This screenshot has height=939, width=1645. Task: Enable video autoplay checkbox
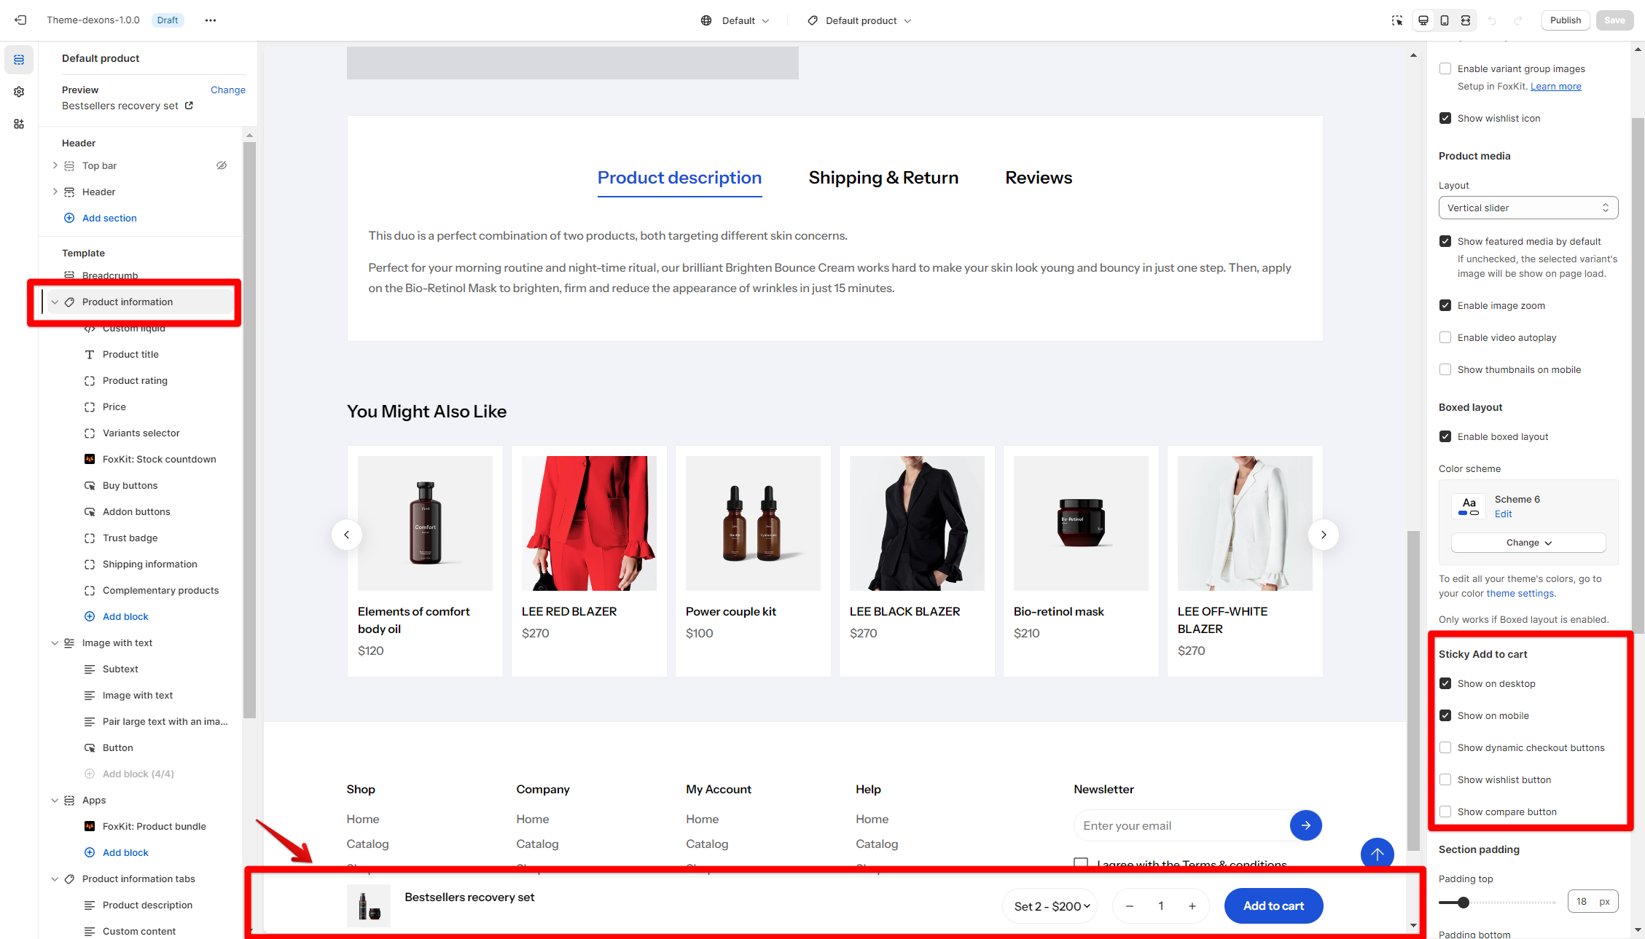click(1445, 337)
